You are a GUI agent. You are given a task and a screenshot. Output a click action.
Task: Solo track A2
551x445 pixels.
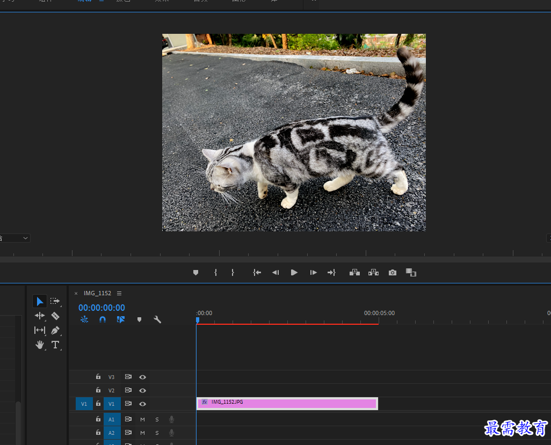click(x=157, y=433)
